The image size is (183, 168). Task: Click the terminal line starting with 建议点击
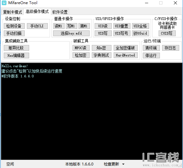pos(32,71)
